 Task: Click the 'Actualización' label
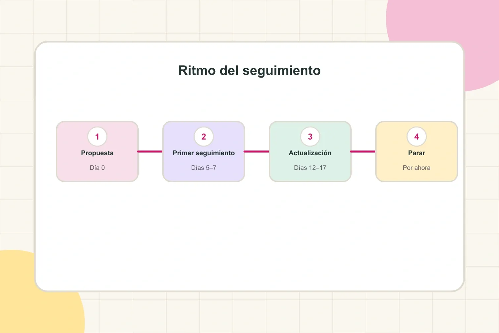[x=310, y=153]
